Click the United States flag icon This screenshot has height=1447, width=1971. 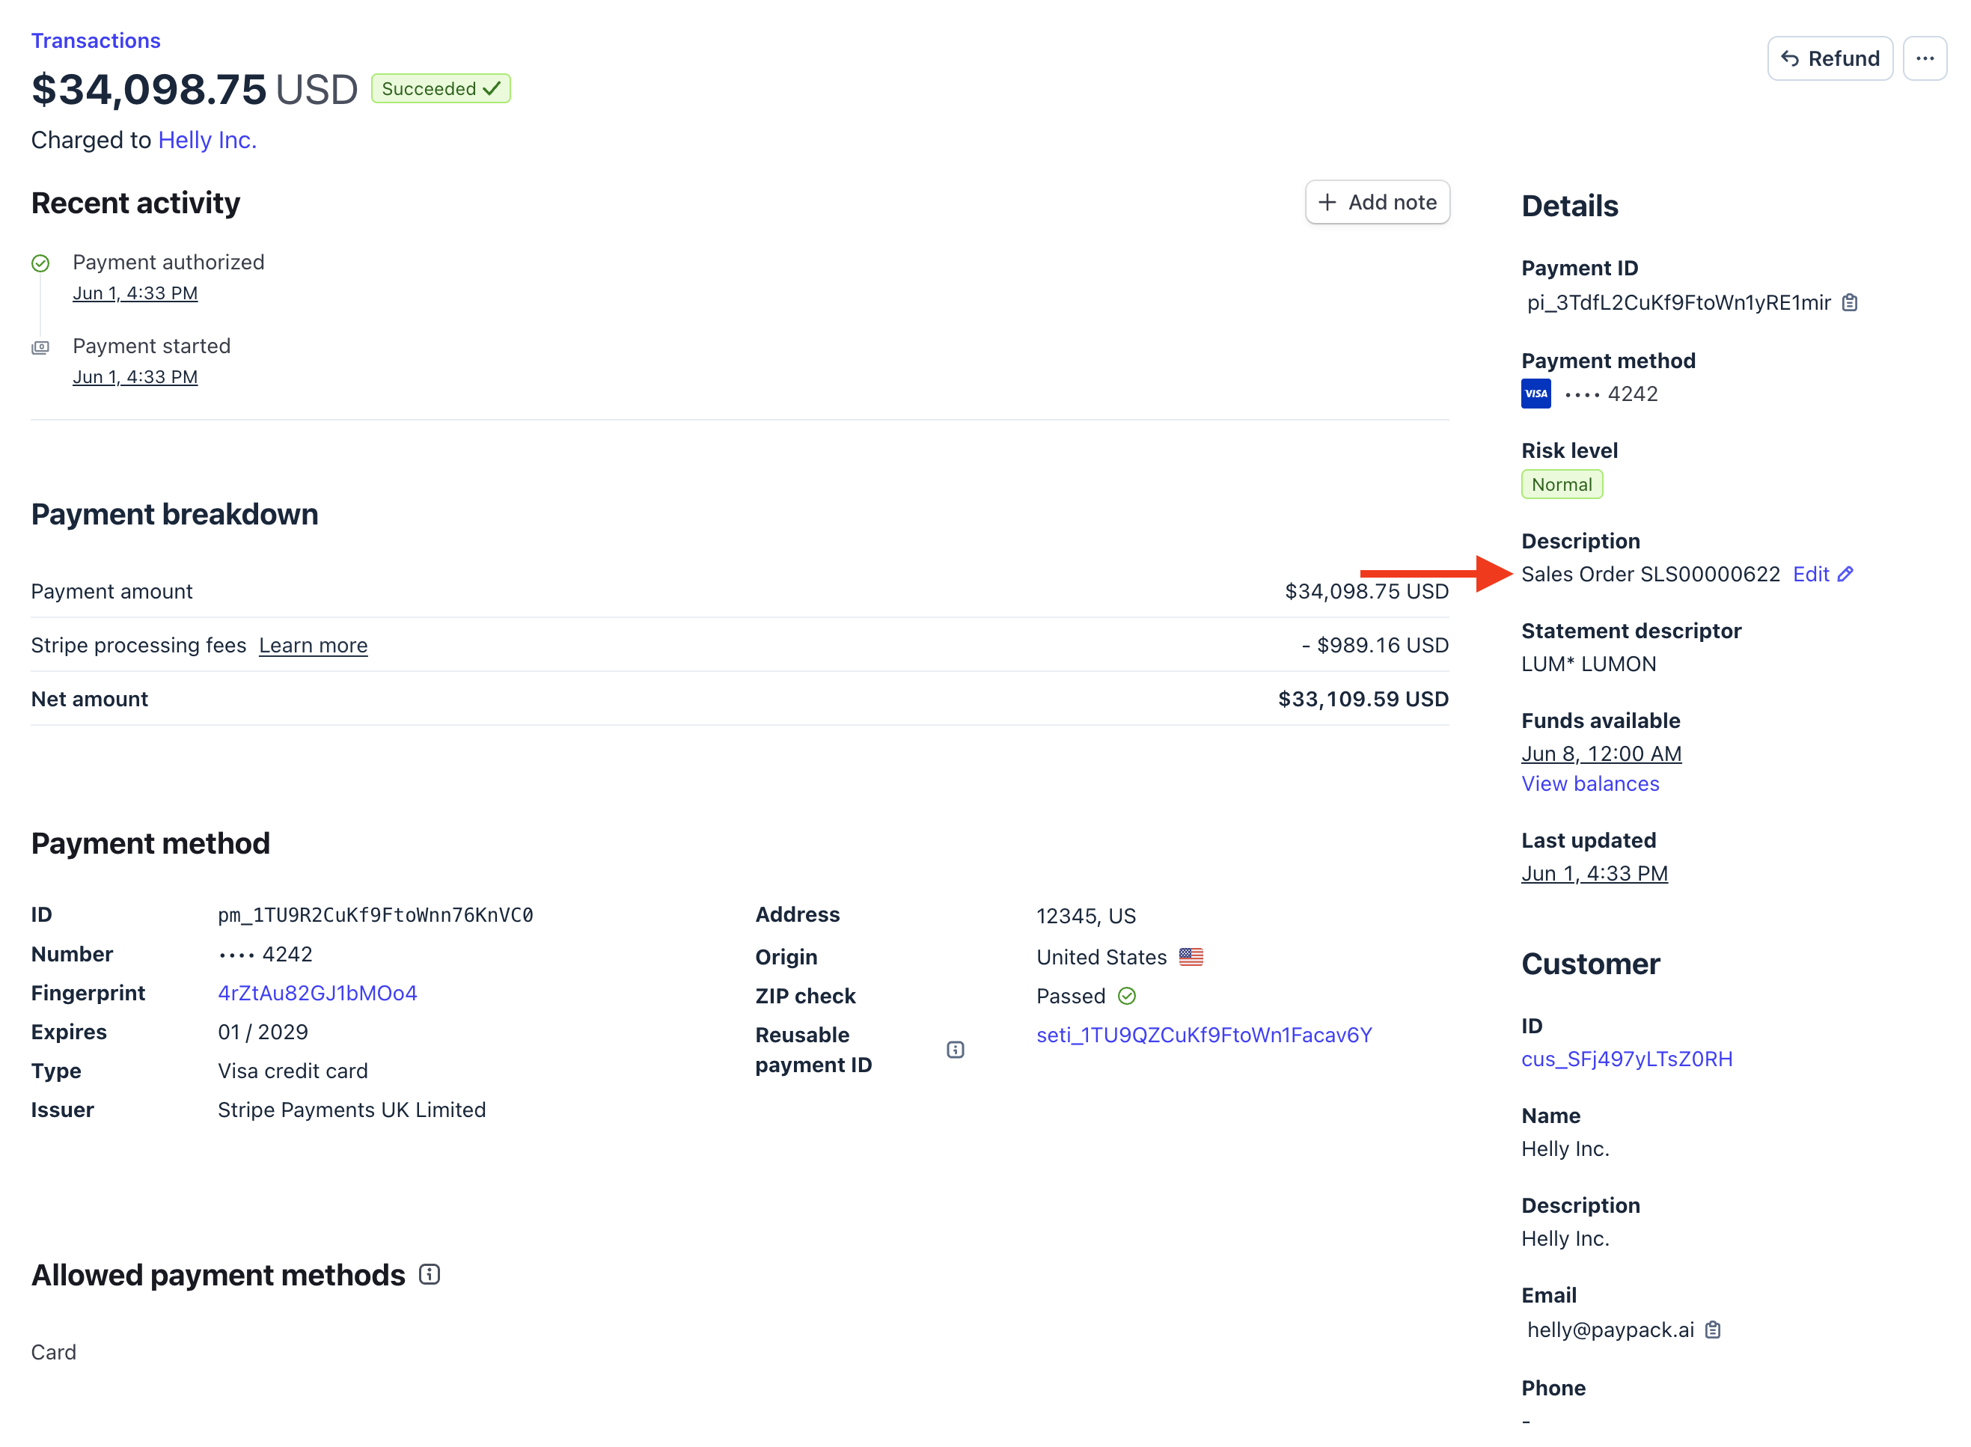coord(1191,956)
